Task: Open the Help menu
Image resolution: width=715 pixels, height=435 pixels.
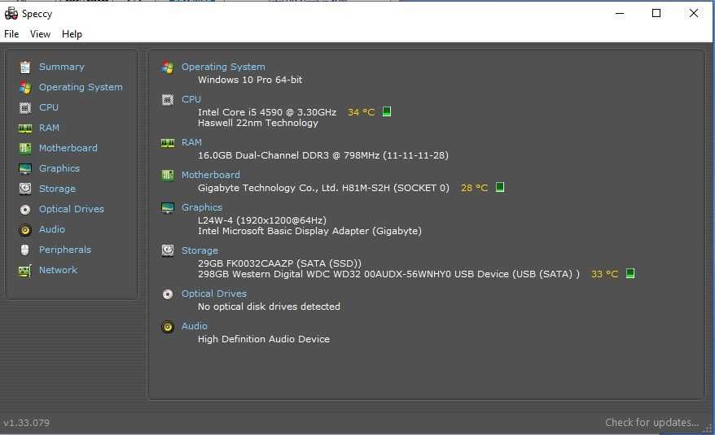Action: [72, 34]
